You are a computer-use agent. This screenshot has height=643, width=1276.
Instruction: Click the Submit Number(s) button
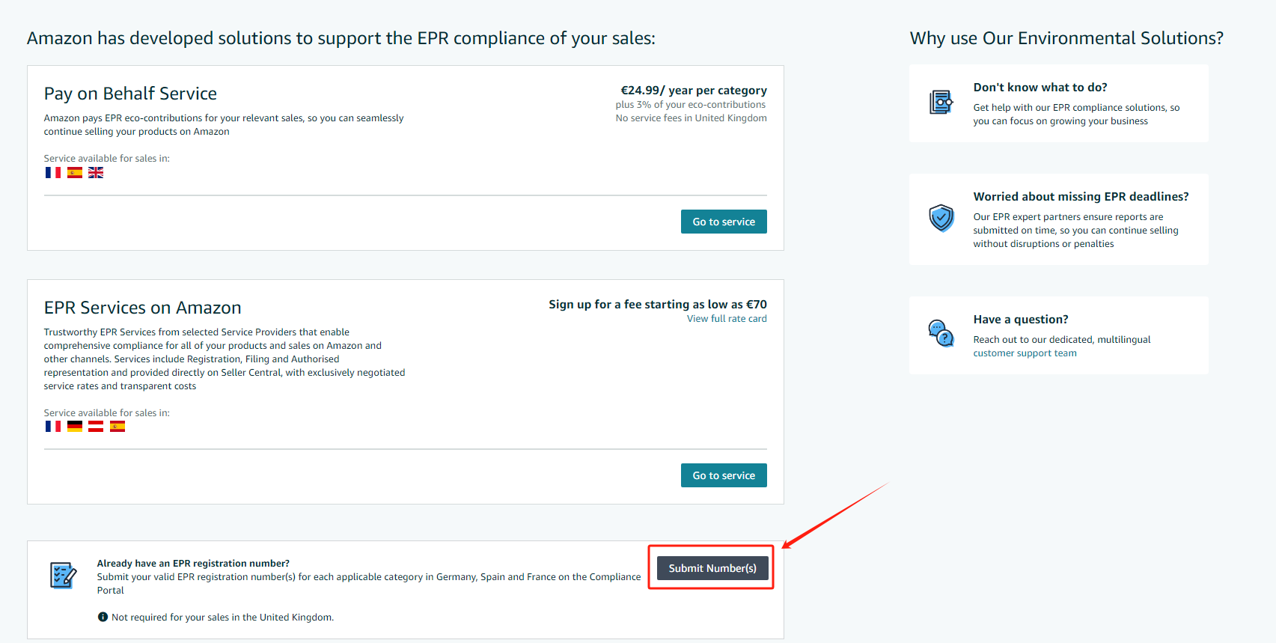tap(712, 568)
